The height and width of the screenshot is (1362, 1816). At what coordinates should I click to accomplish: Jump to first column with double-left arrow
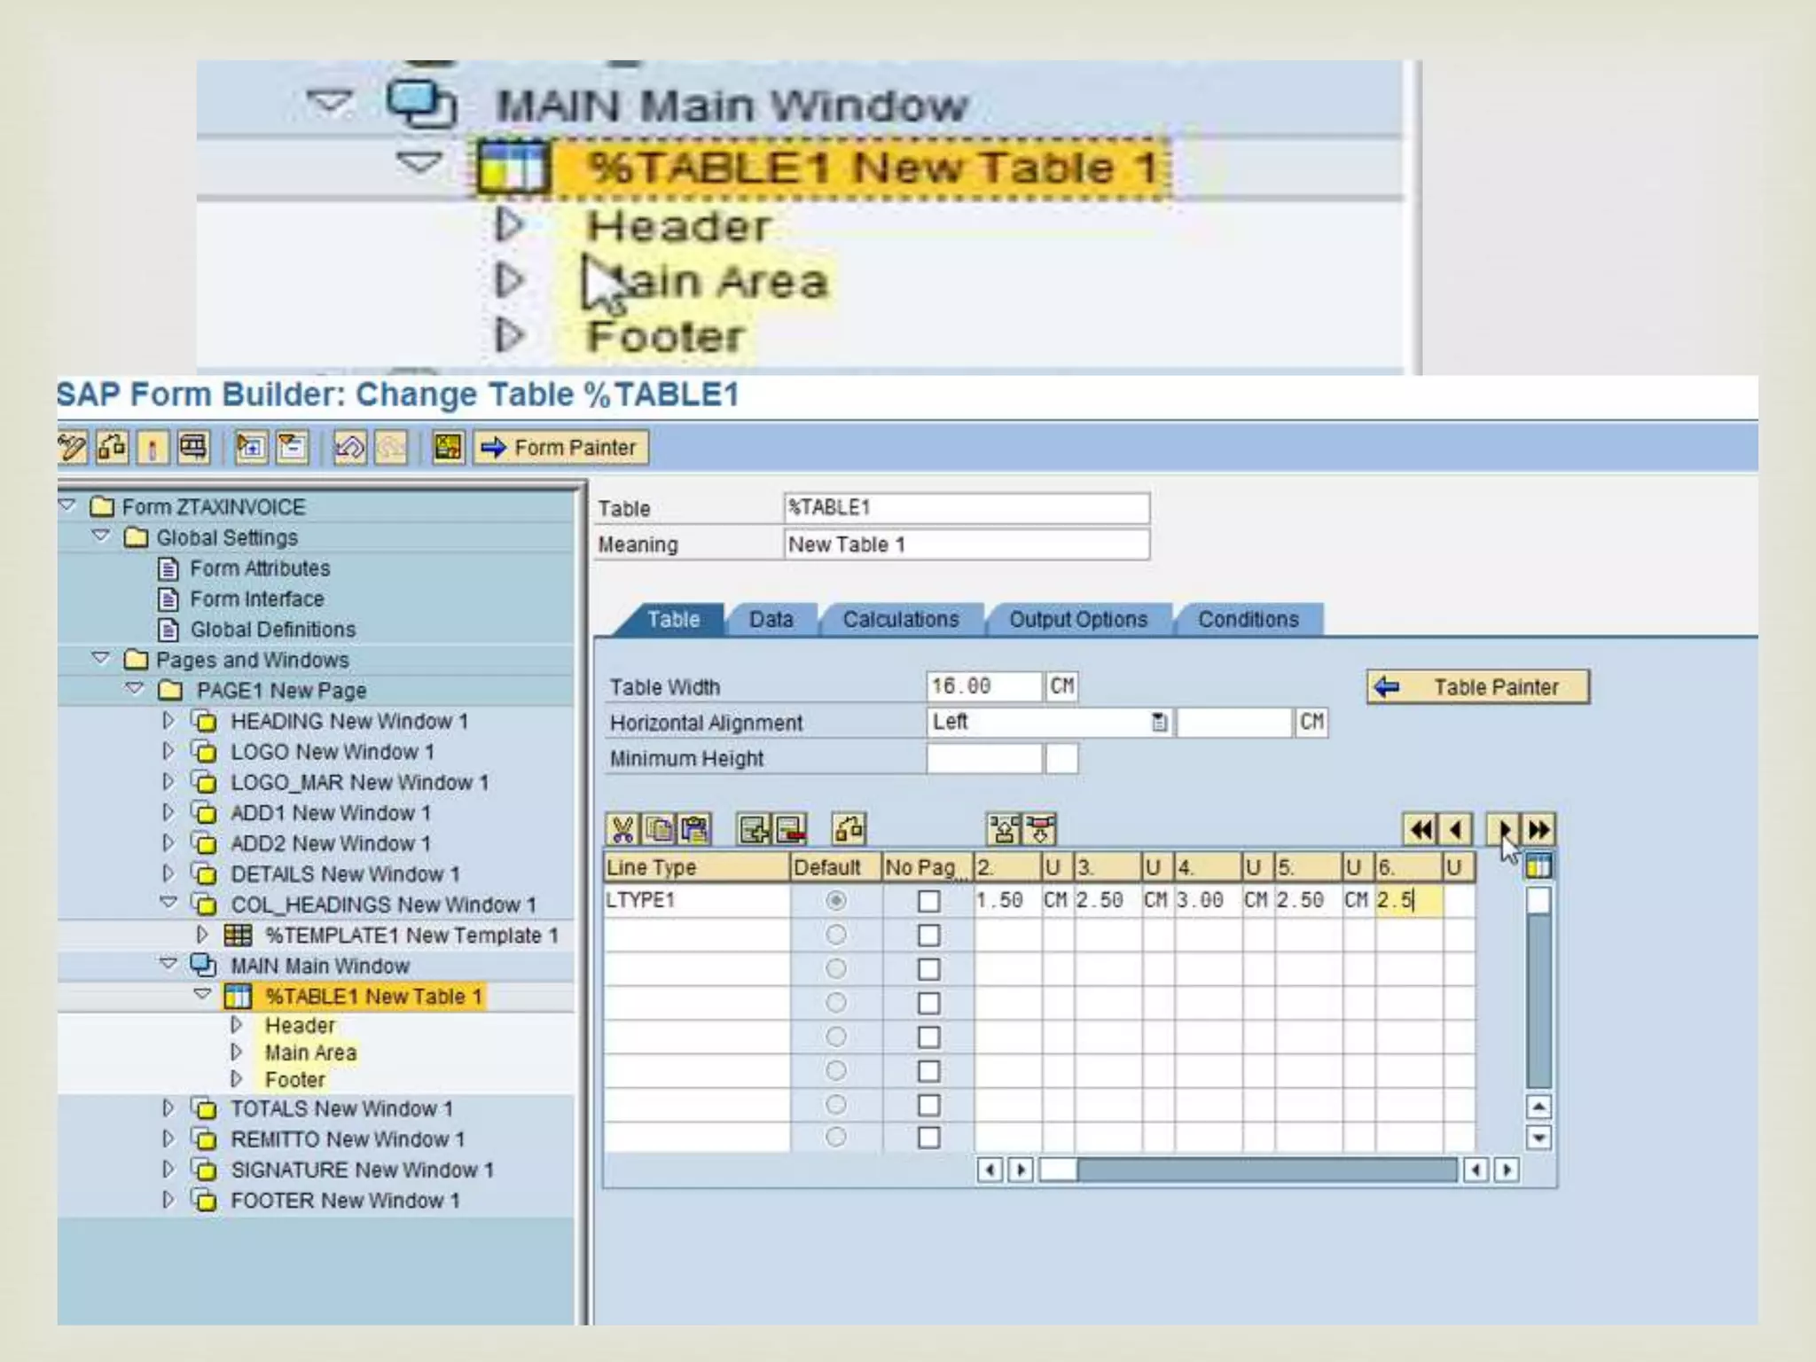1421,830
